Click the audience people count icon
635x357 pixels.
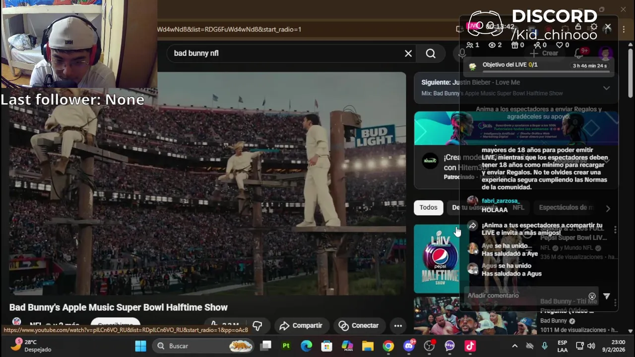click(x=470, y=45)
